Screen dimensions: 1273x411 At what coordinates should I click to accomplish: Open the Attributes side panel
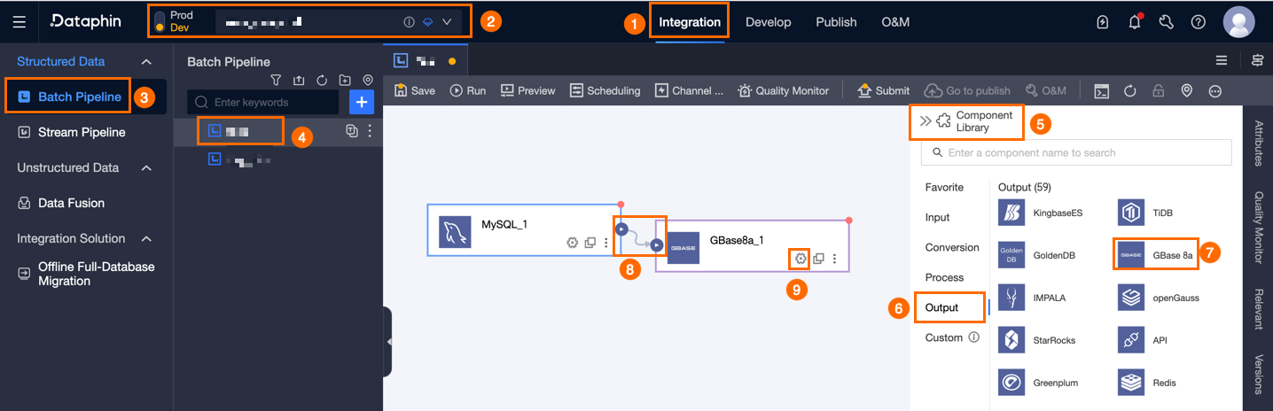coord(1258,143)
